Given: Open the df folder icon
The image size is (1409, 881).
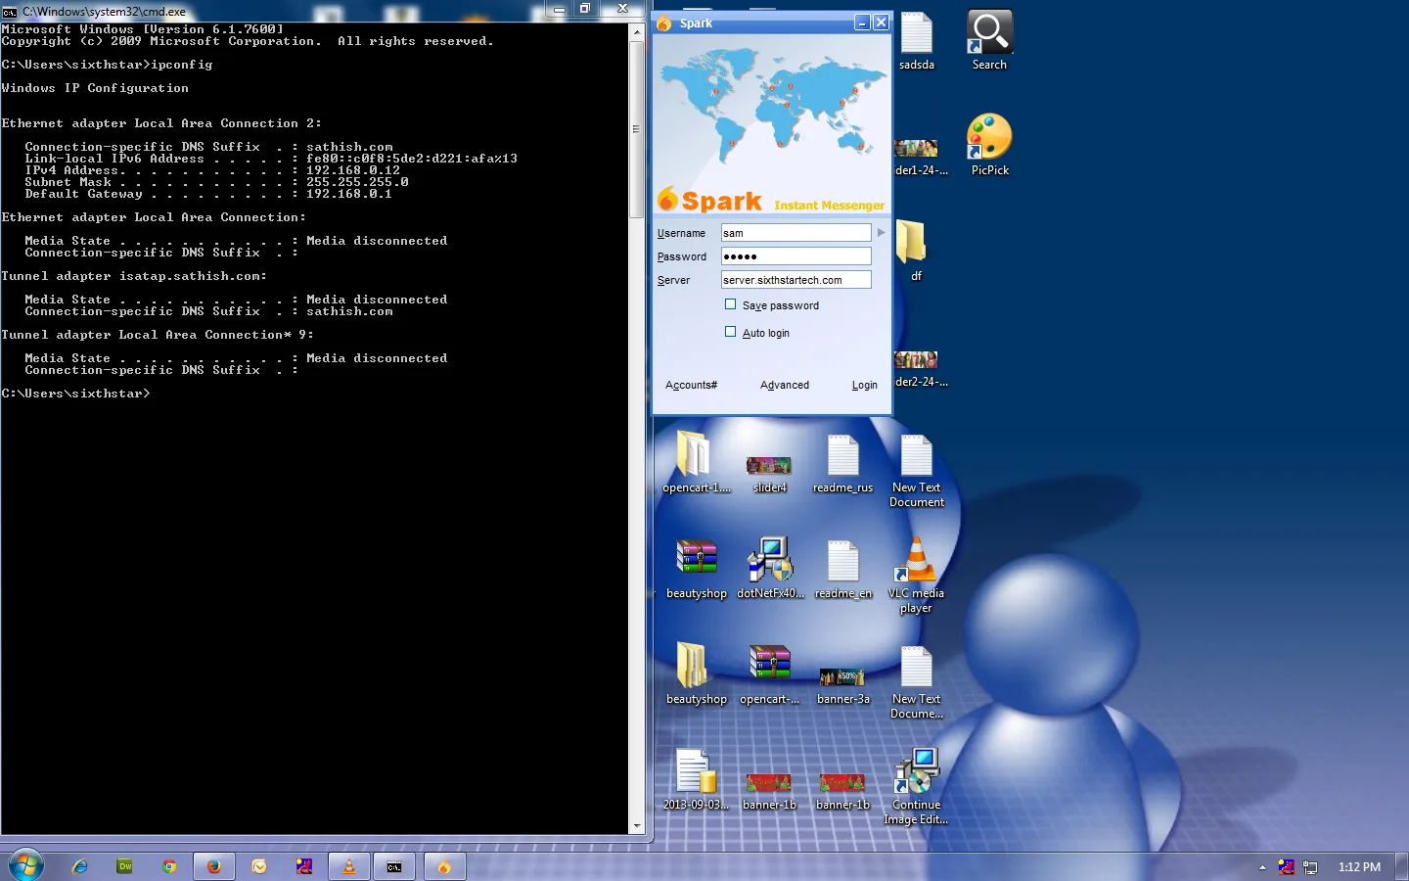Looking at the screenshot, I should click(x=912, y=242).
